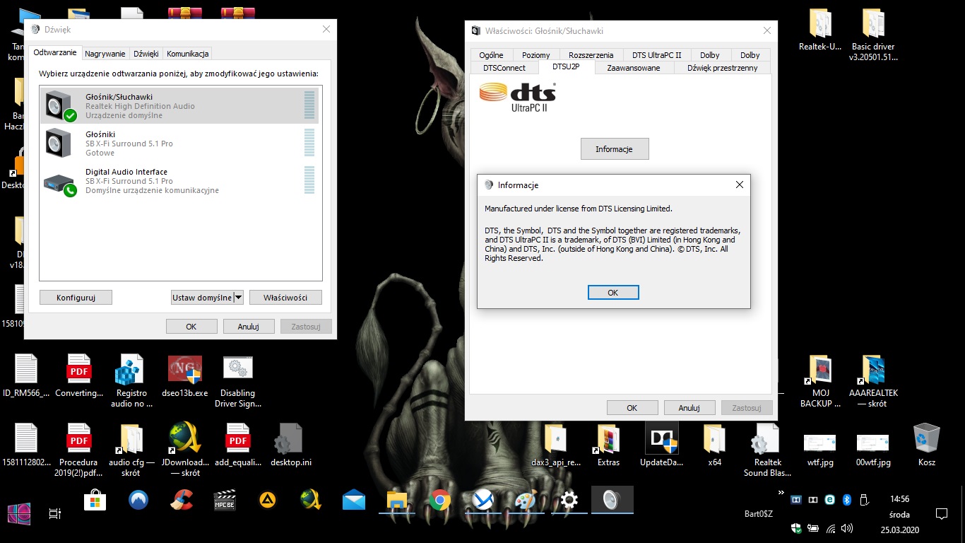
Task: Open Realtek Sound Blas... desktop file
Action: click(x=766, y=449)
